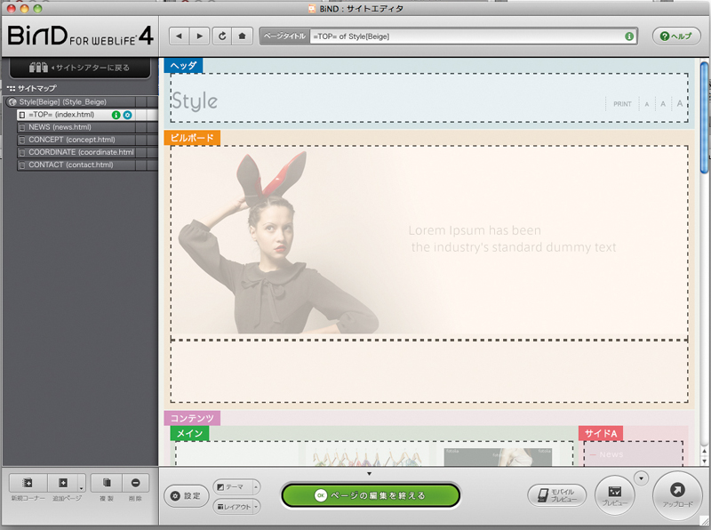Expand the preview options dropdown arrow
Viewport: 711px width, 530px height.
click(643, 478)
